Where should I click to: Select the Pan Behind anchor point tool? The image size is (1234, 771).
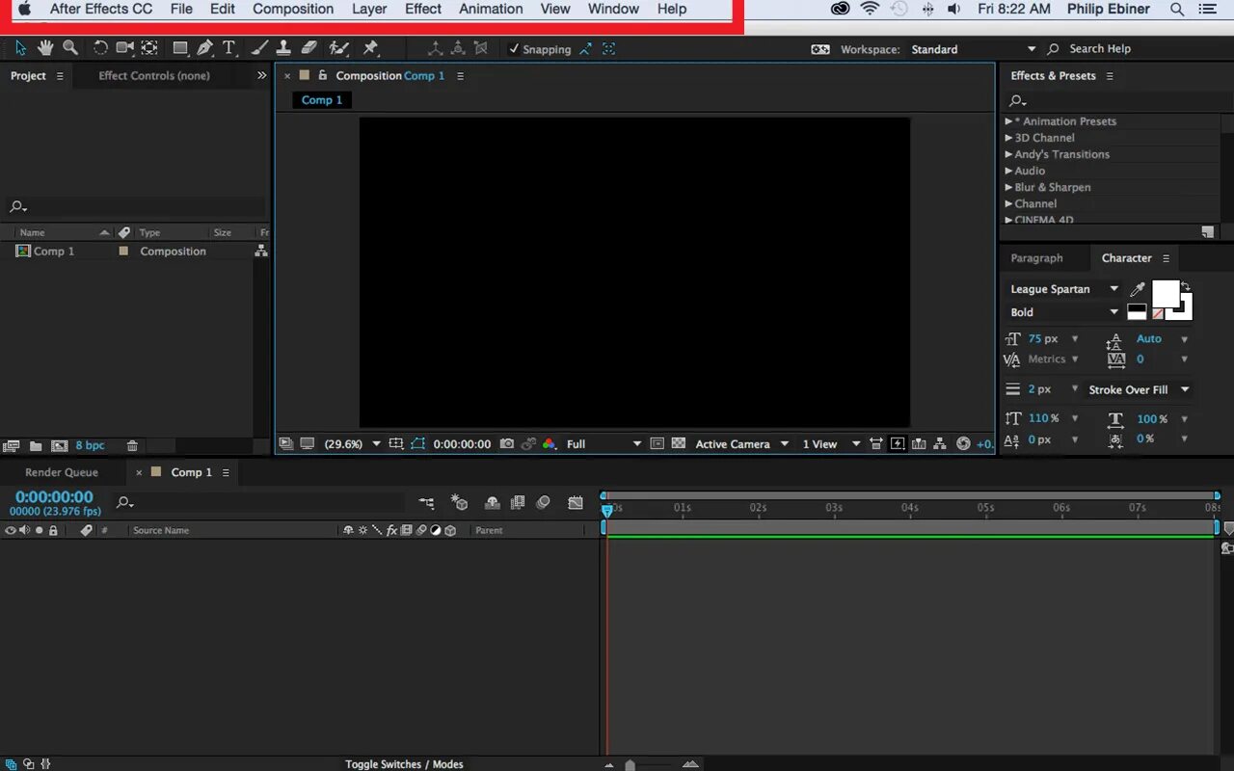point(149,48)
